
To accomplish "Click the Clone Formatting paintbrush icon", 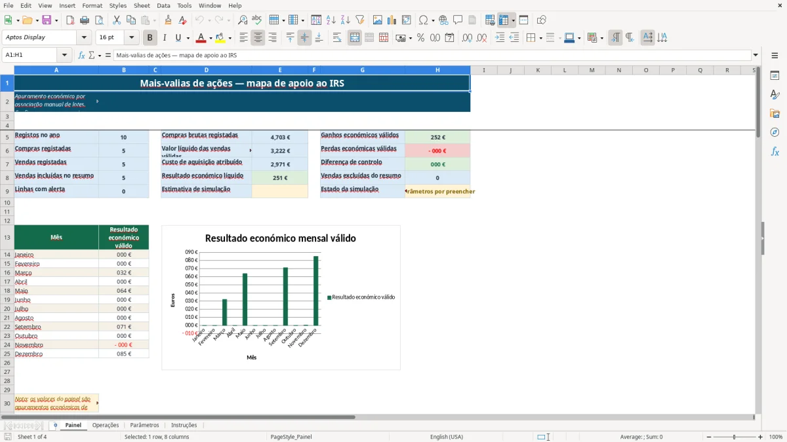I will [169, 20].
